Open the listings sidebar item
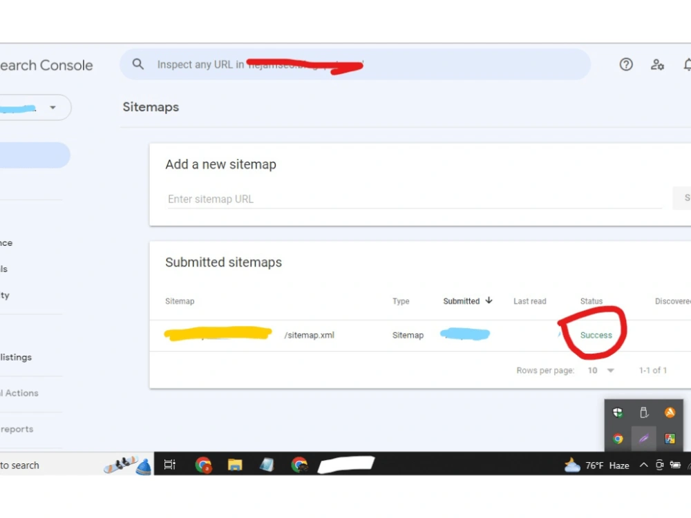This screenshot has height=518, width=691. (x=16, y=357)
